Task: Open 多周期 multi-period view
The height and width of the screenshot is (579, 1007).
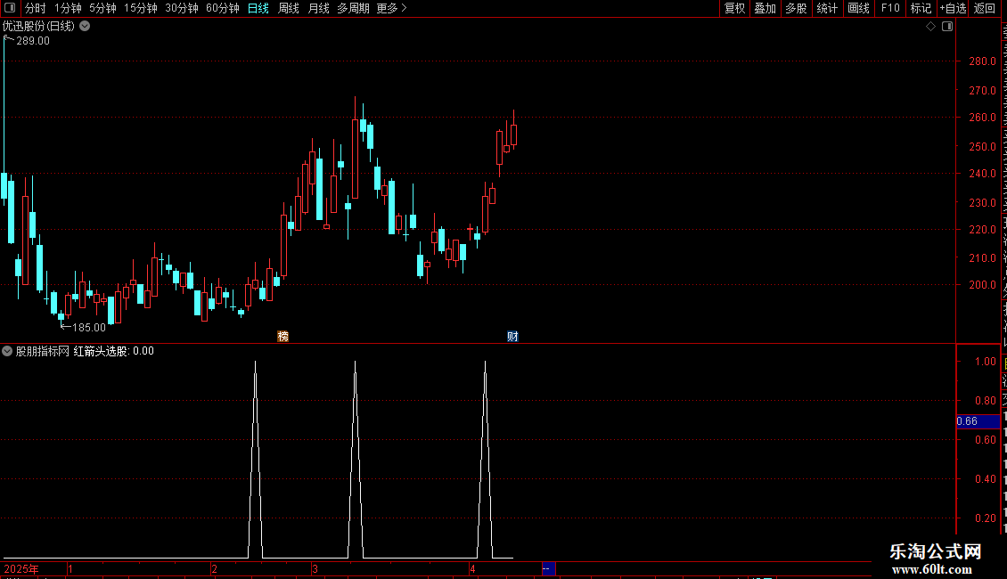Action: [353, 8]
